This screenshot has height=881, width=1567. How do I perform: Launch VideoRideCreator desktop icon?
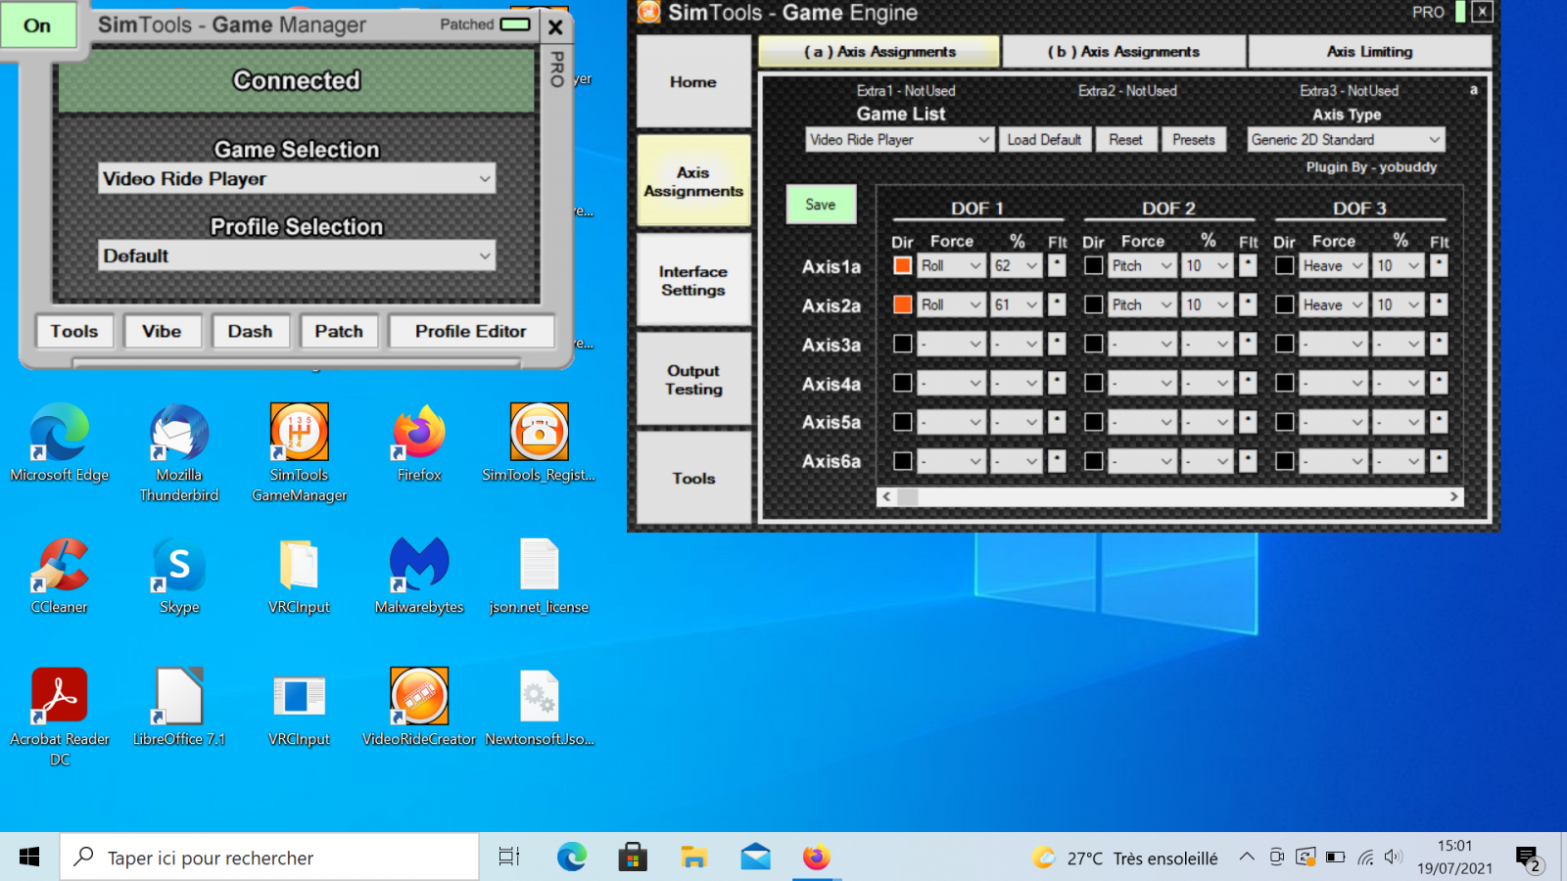[419, 697]
